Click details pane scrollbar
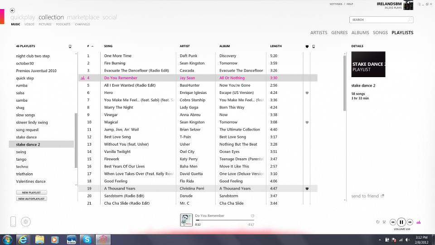This screenshot has height=245, width=435. 344,83
